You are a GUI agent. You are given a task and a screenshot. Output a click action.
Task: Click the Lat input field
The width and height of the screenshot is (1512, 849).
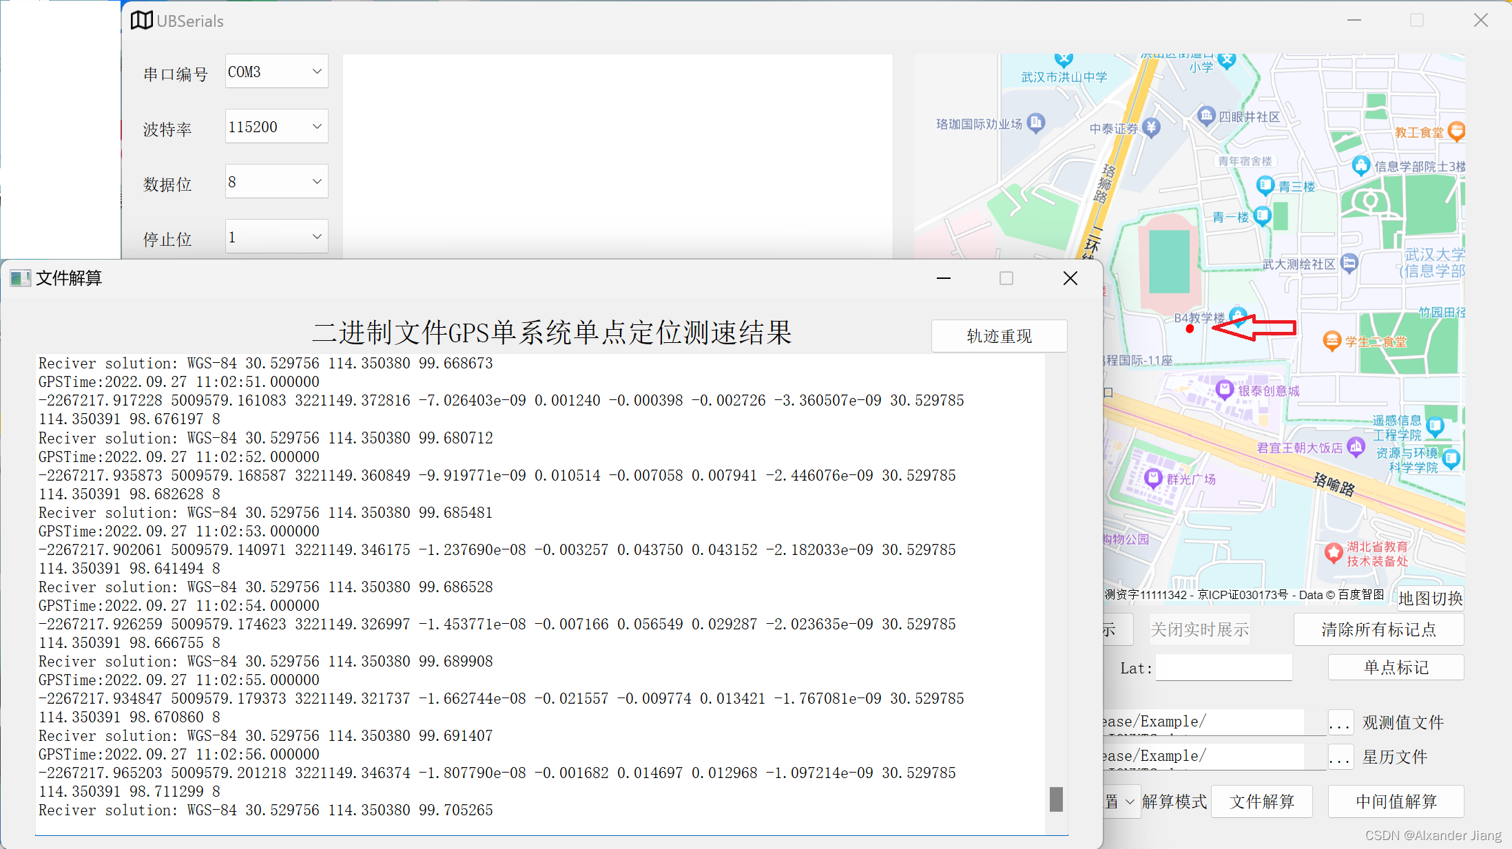(1223, 668)
